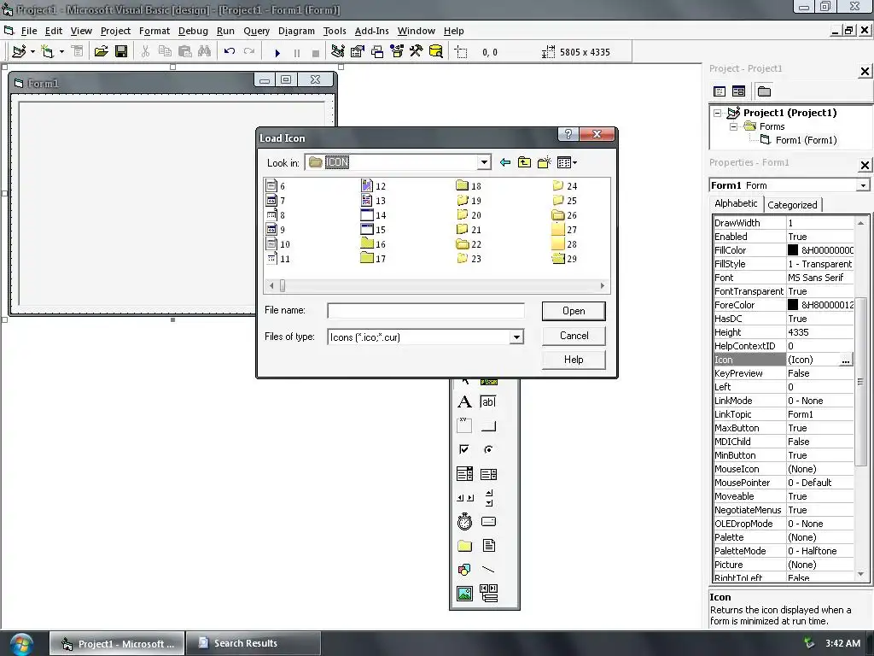
Task: Switch to the Categorized tab
Action: pyautogui.click(x=792, y=205)
